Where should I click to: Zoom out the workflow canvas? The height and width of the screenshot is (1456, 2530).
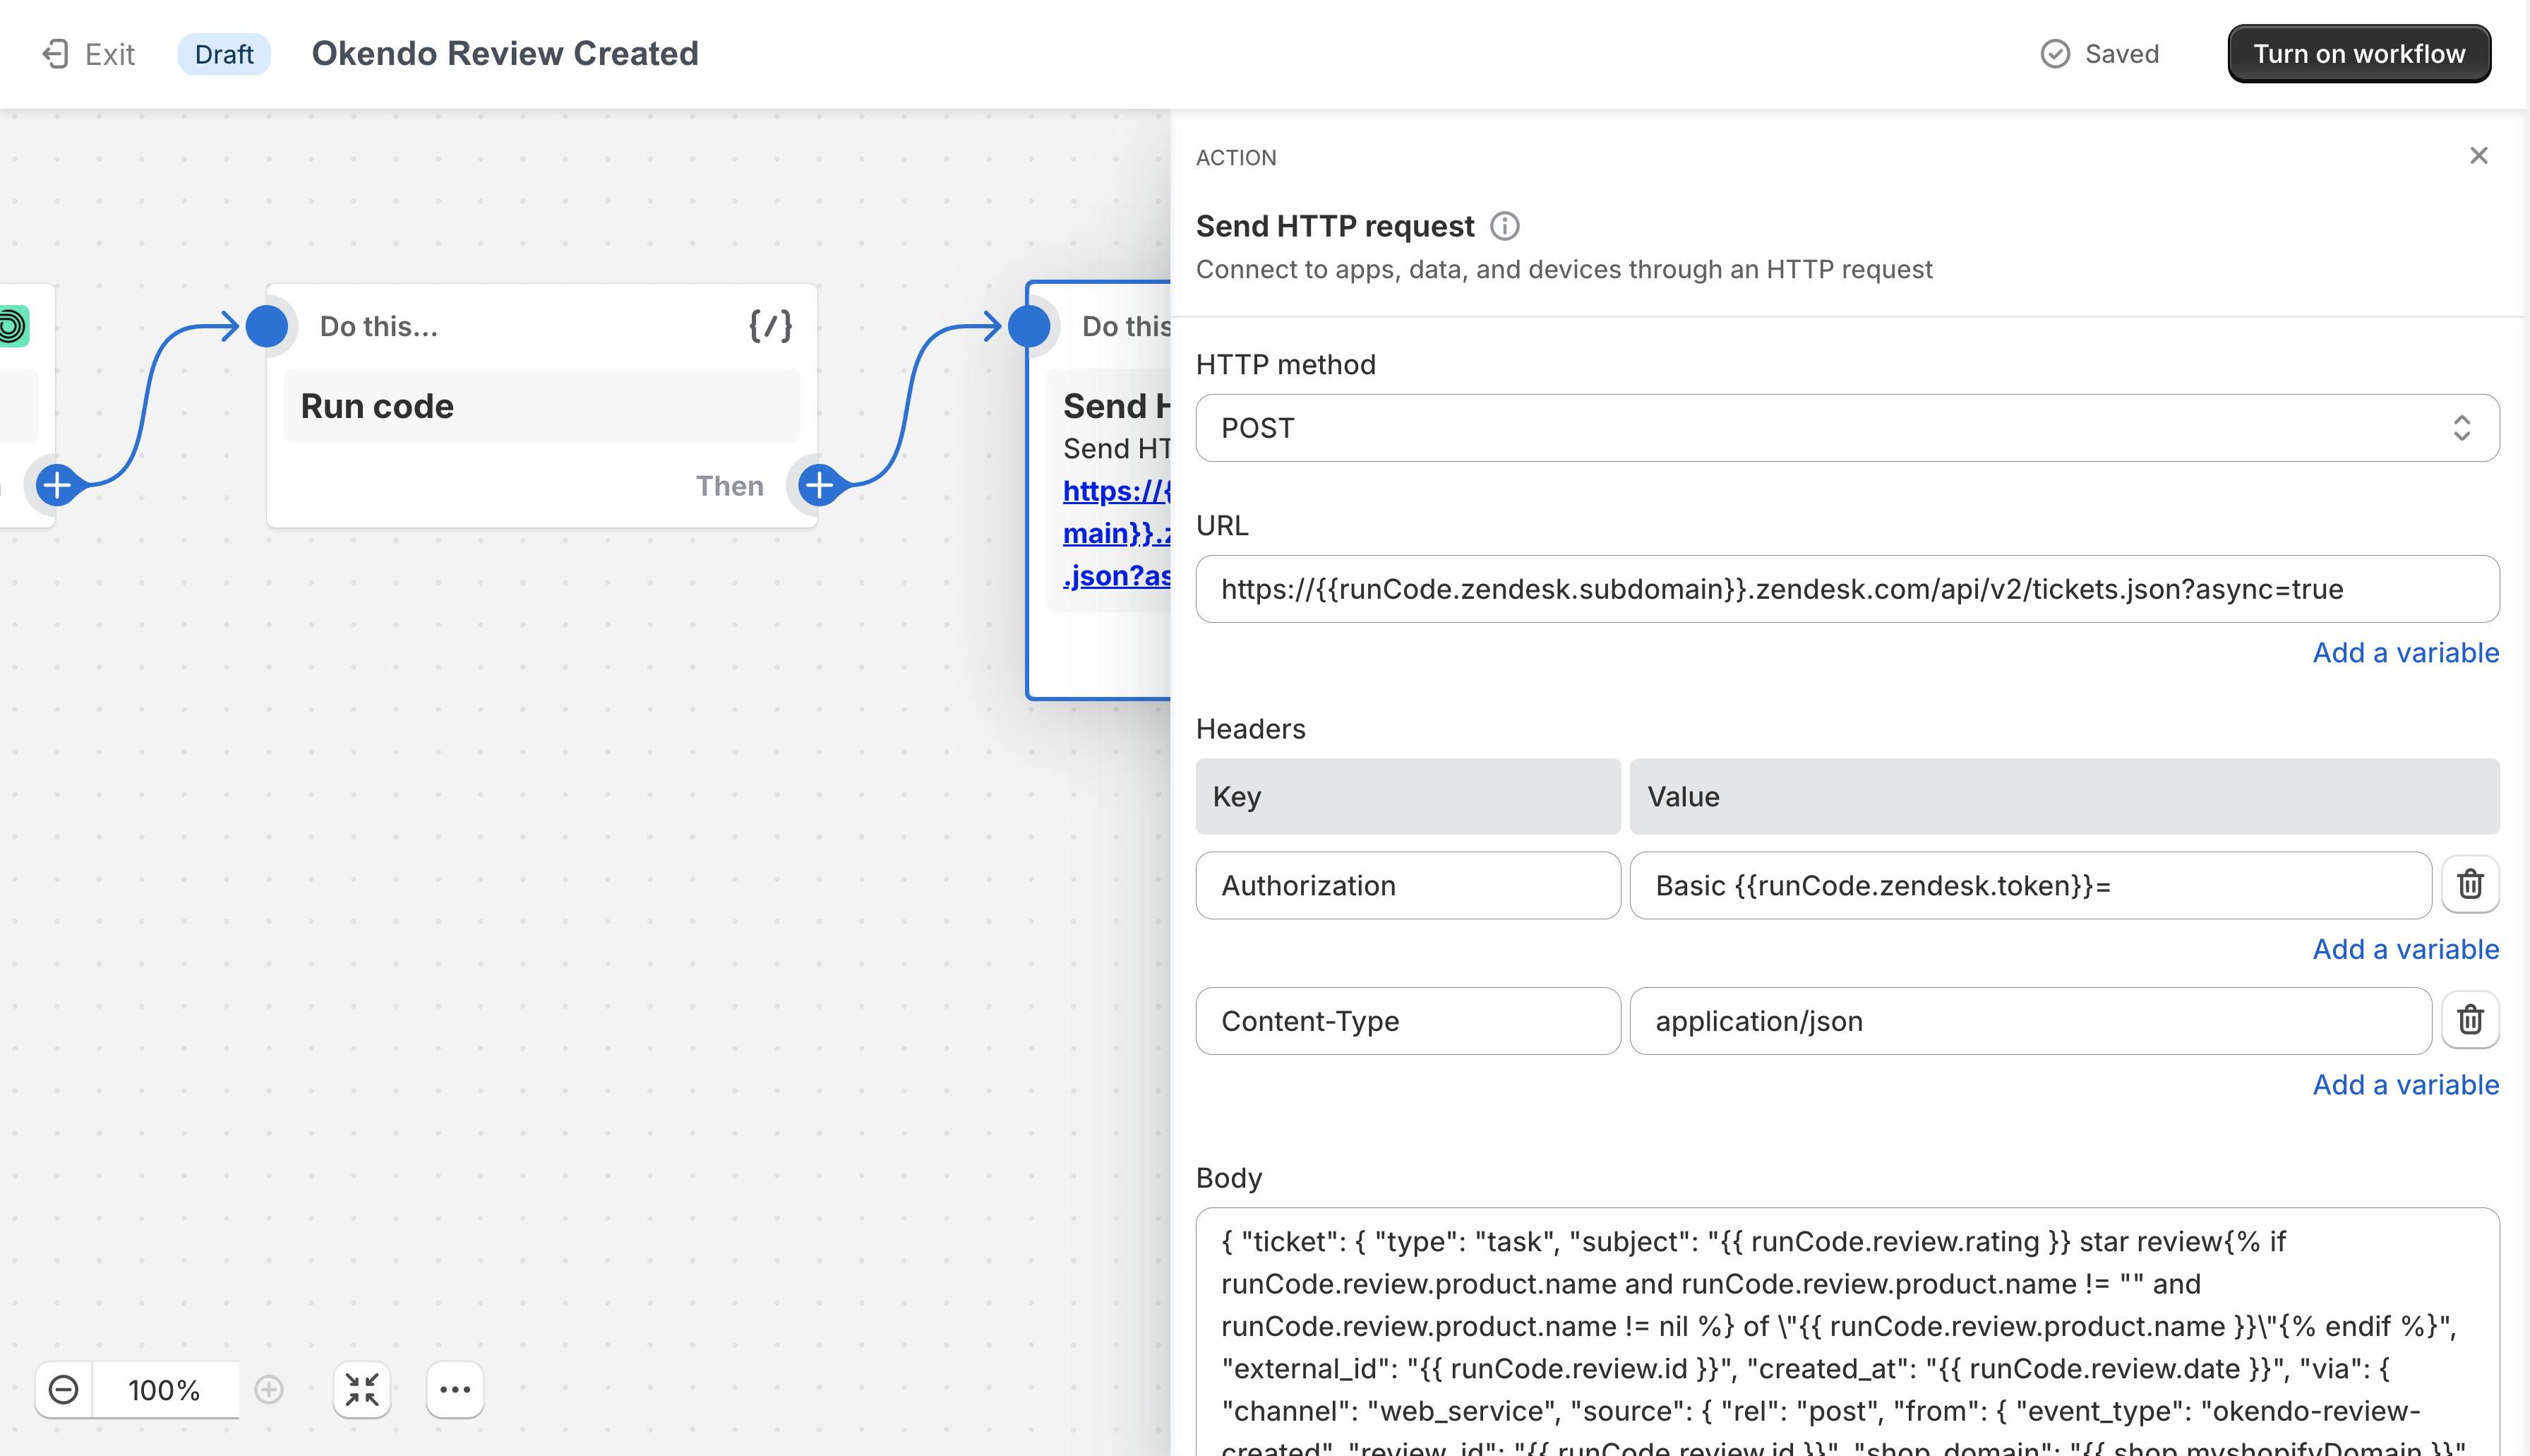point(63,1390)
